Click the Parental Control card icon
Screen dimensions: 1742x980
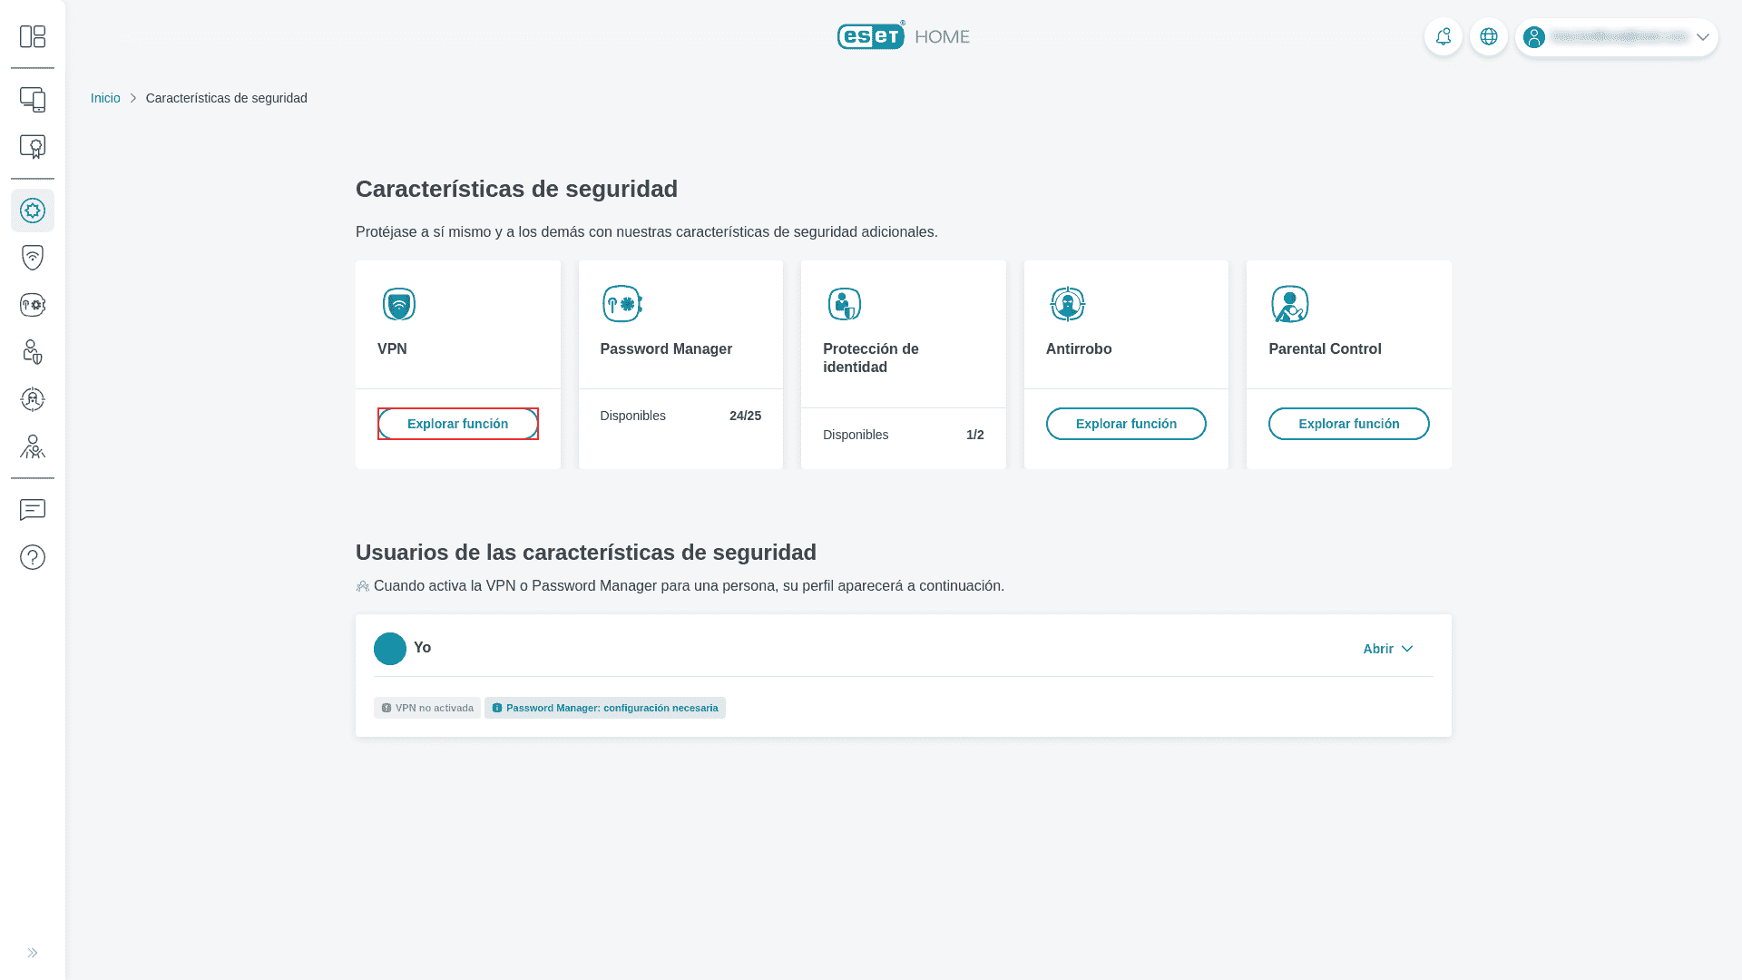click(1290, 304)
